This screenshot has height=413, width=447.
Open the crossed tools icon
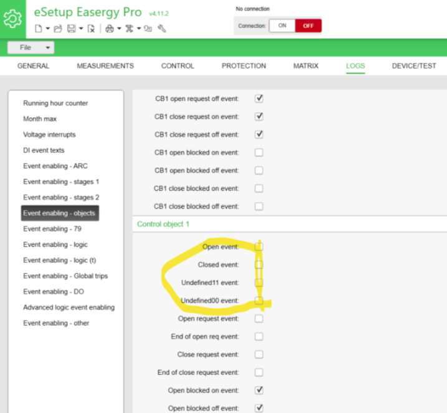(x=130, y=29)
